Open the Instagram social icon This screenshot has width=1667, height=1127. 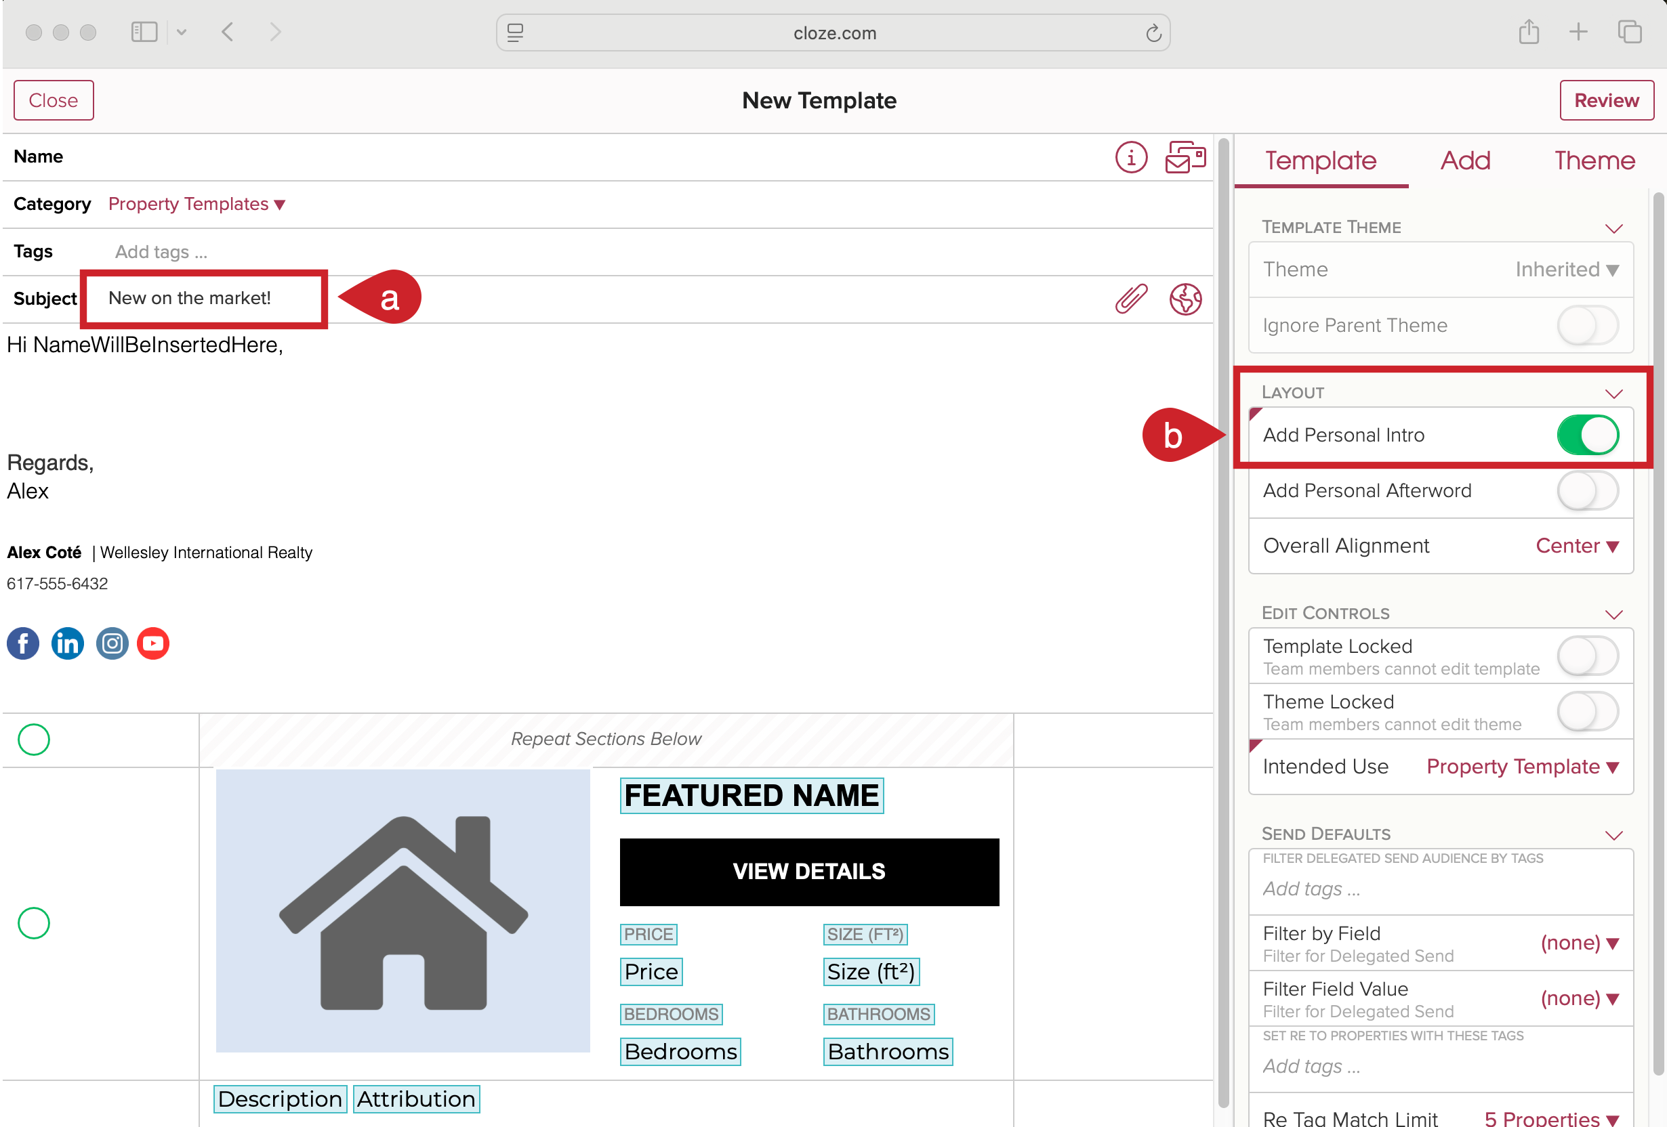[x=112, y=643]
